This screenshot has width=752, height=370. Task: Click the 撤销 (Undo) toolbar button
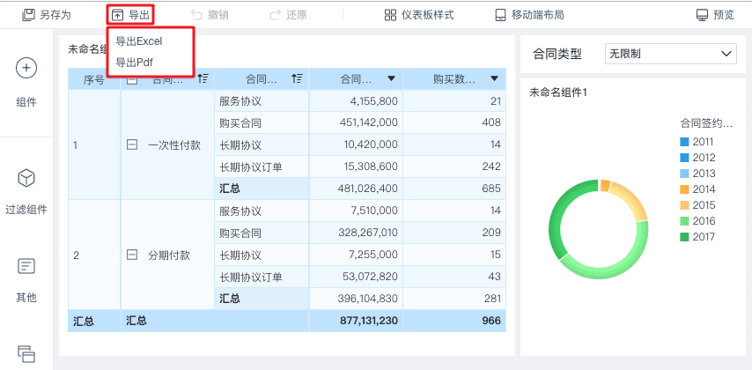click(209, 15)
